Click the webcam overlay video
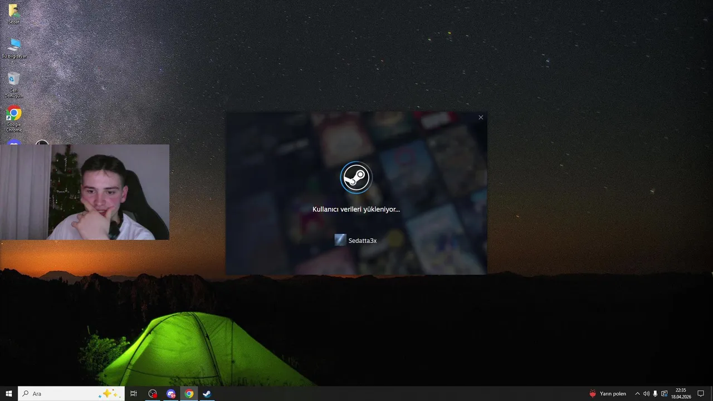Screen dimensions: 713x401 [x=85, y=192]
